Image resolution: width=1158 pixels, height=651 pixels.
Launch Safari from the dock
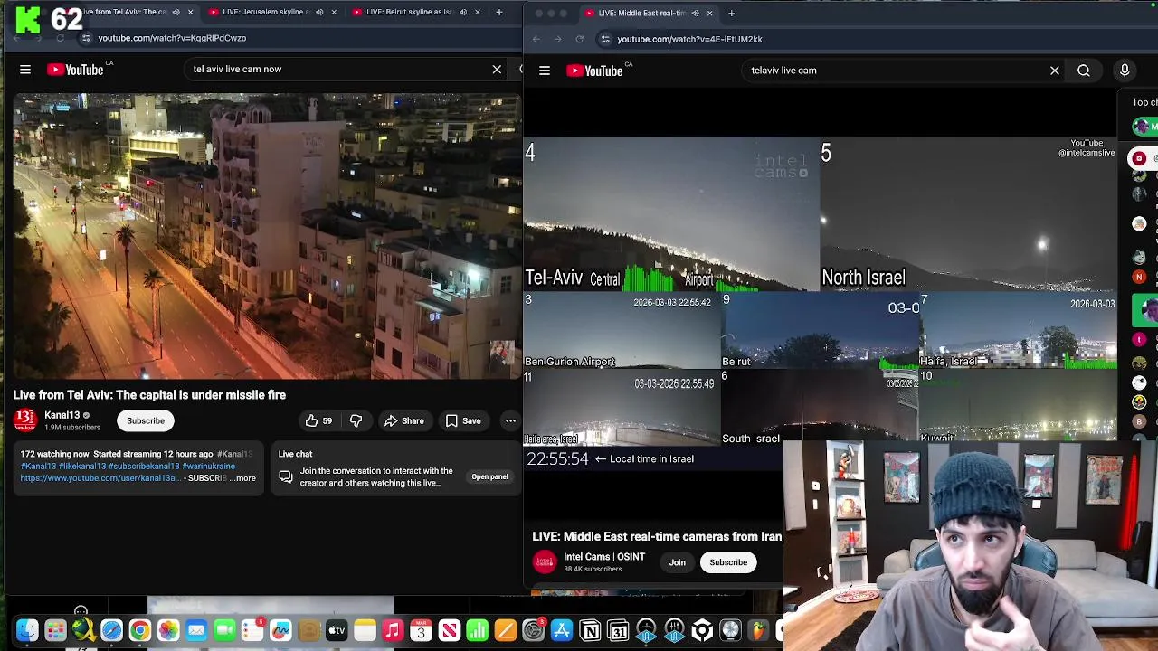pos(111,630)
